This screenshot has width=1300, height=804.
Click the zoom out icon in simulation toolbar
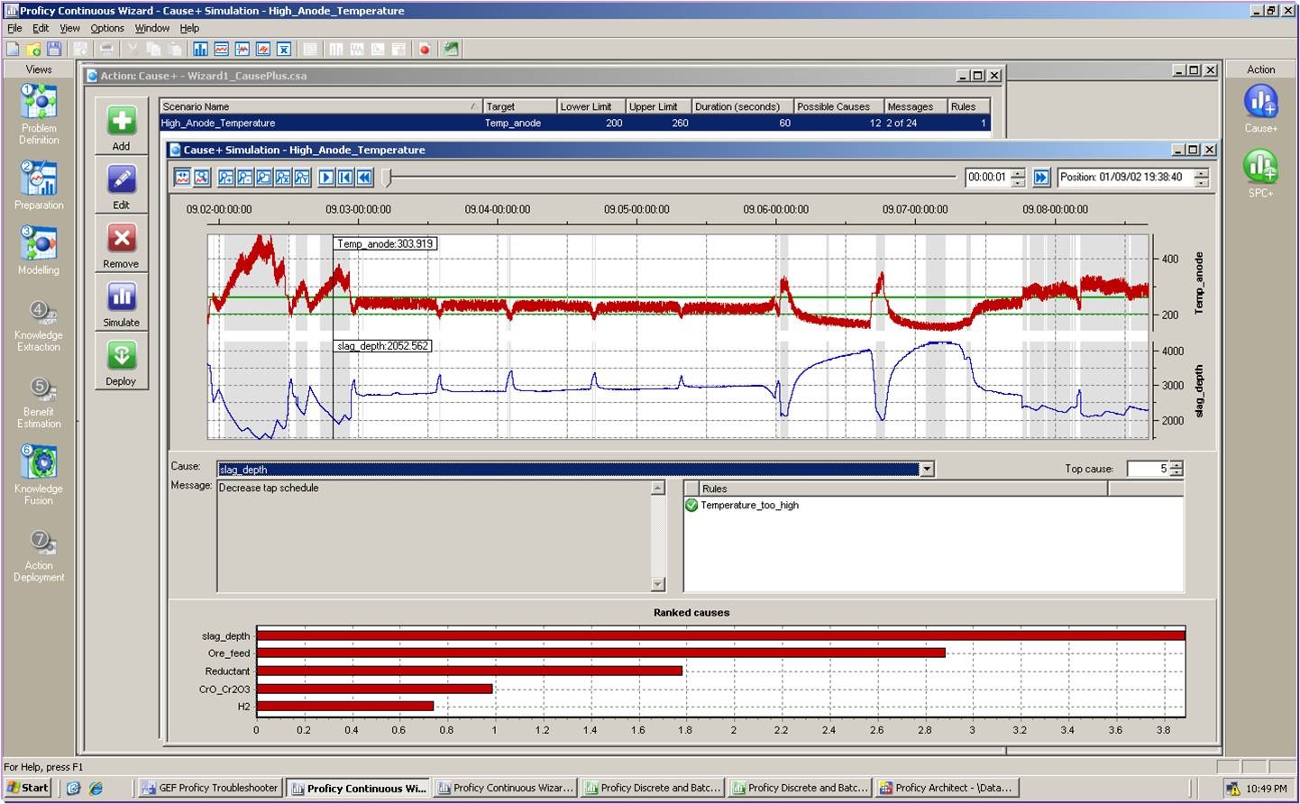coord(245,178)
